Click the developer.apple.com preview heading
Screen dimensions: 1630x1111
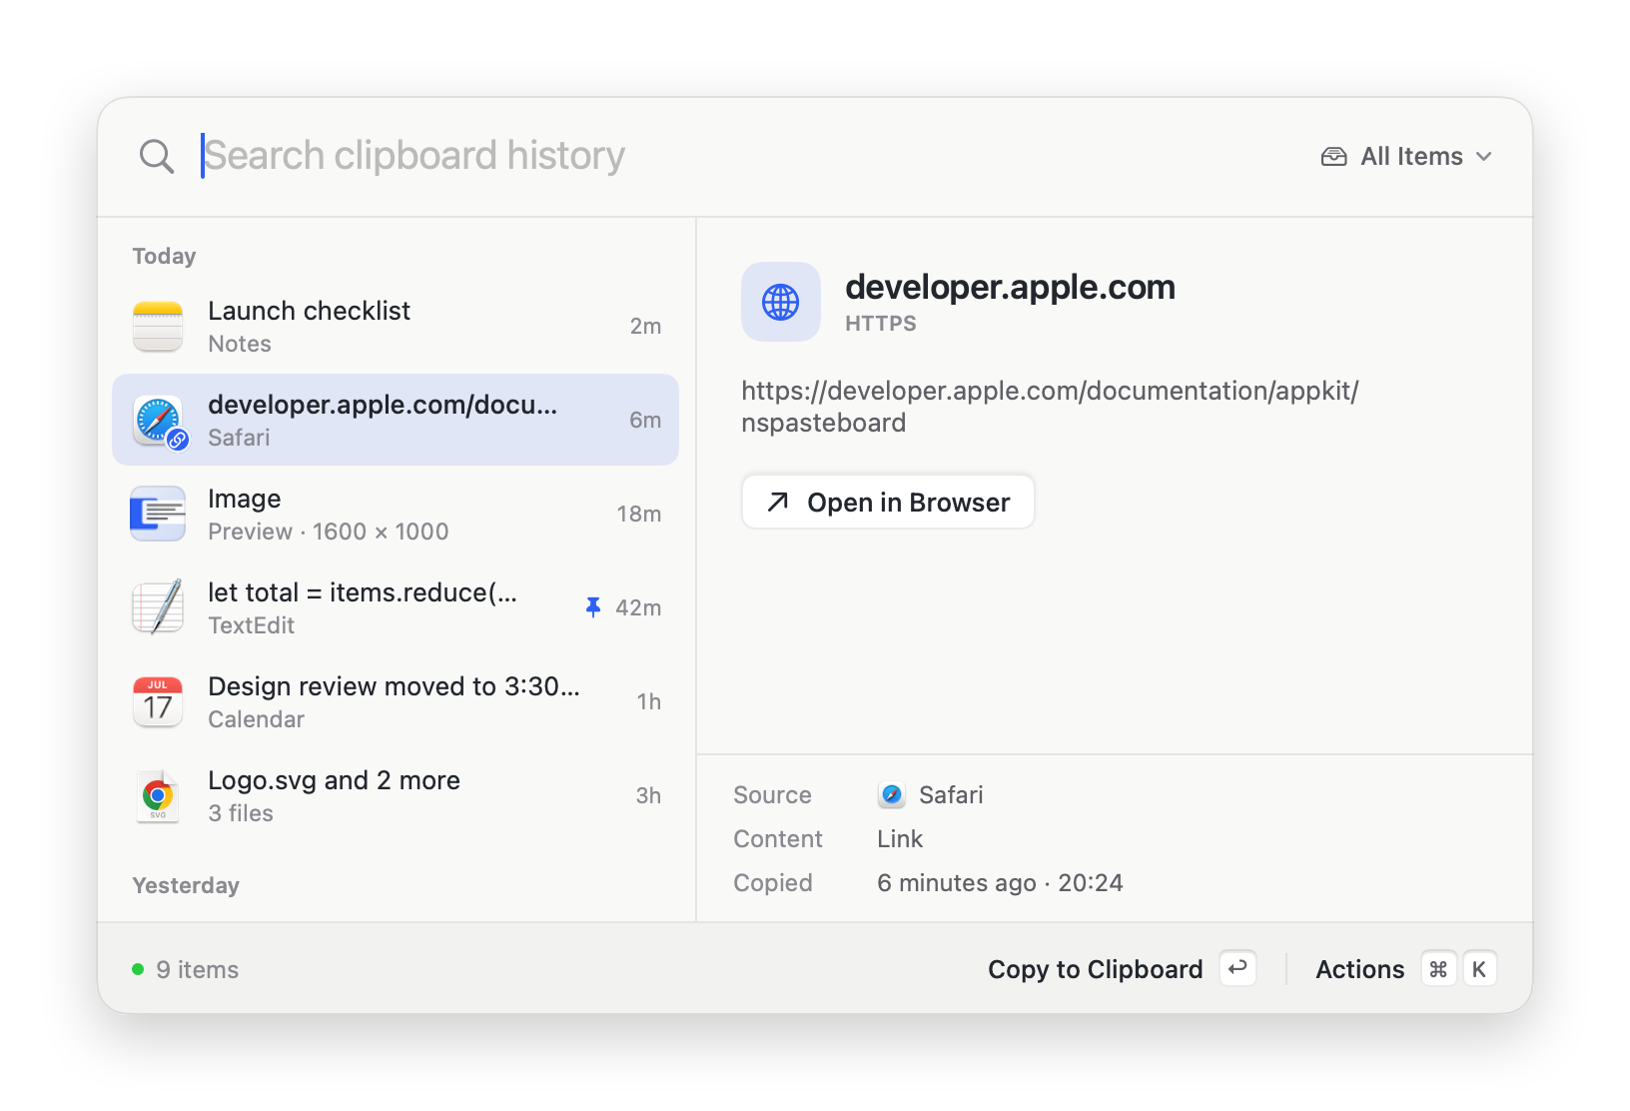[1010, 288]
